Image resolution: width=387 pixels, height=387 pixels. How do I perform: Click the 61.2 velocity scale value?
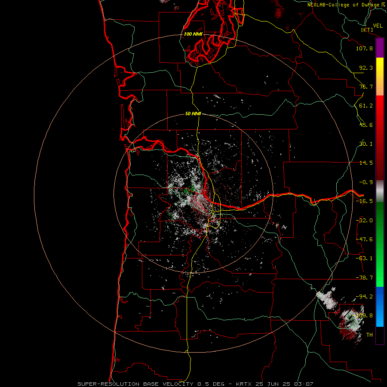366,106
